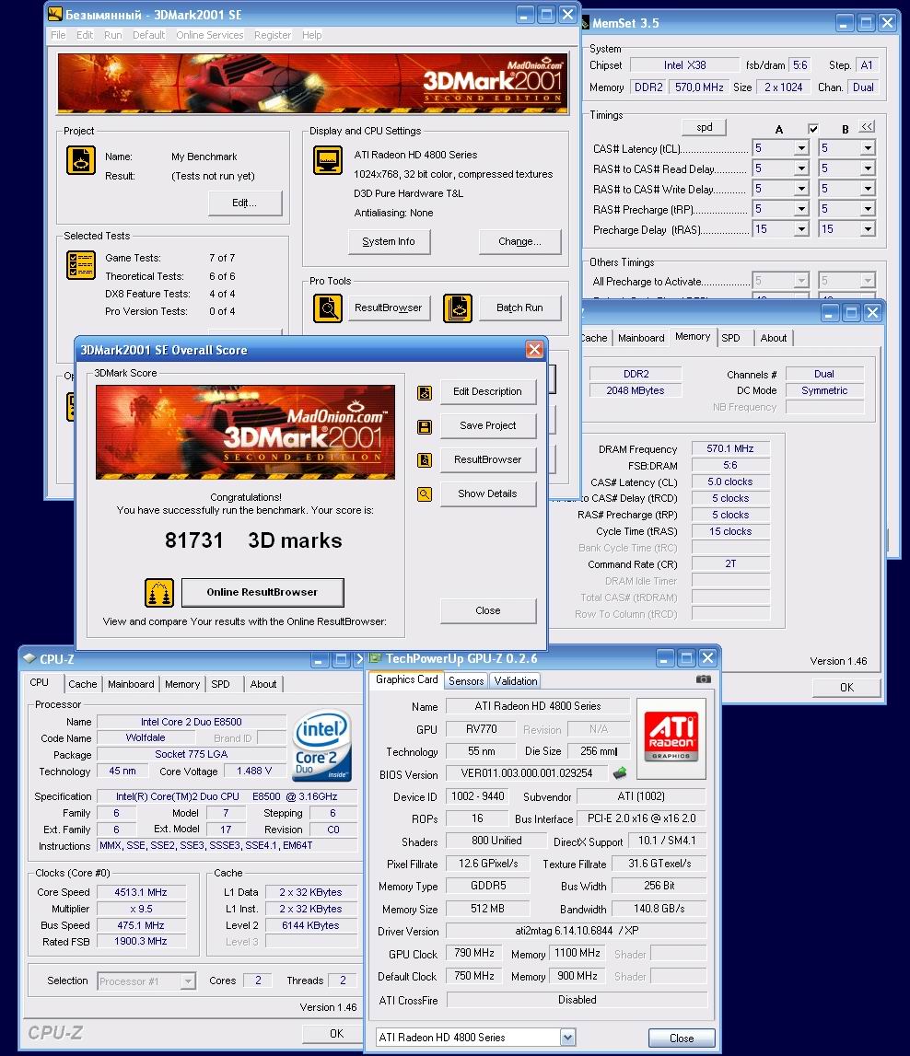910x1056 pixels.
Task: Open CPU-Z Processor #1 selection dropdown
Action: tap(188, 981)
